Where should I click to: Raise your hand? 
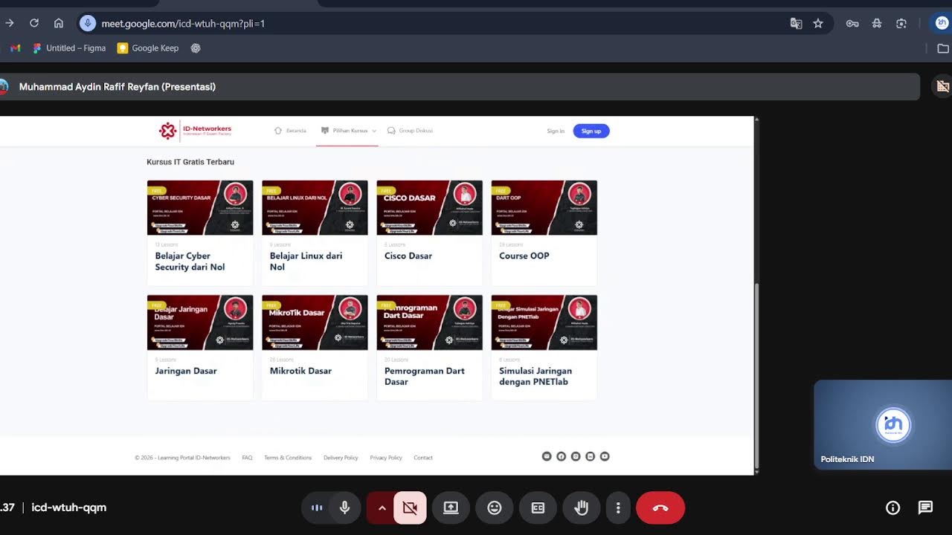[582, 508]
